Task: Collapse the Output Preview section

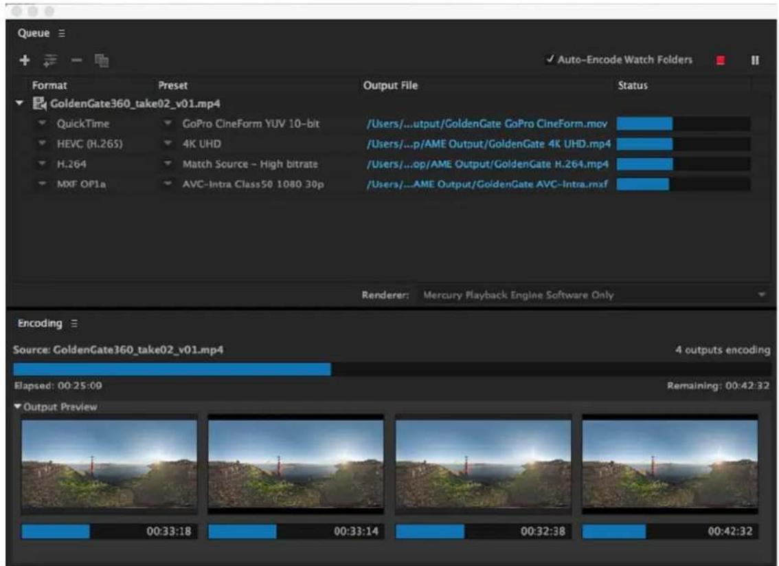Action: tap(18, 407)
